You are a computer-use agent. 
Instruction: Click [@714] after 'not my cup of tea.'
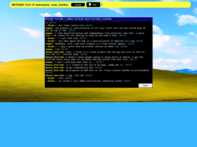[72, 30]
